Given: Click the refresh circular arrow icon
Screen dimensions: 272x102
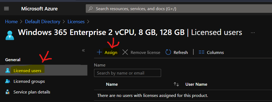Looking at the screenshot, I should click(168, 52).
